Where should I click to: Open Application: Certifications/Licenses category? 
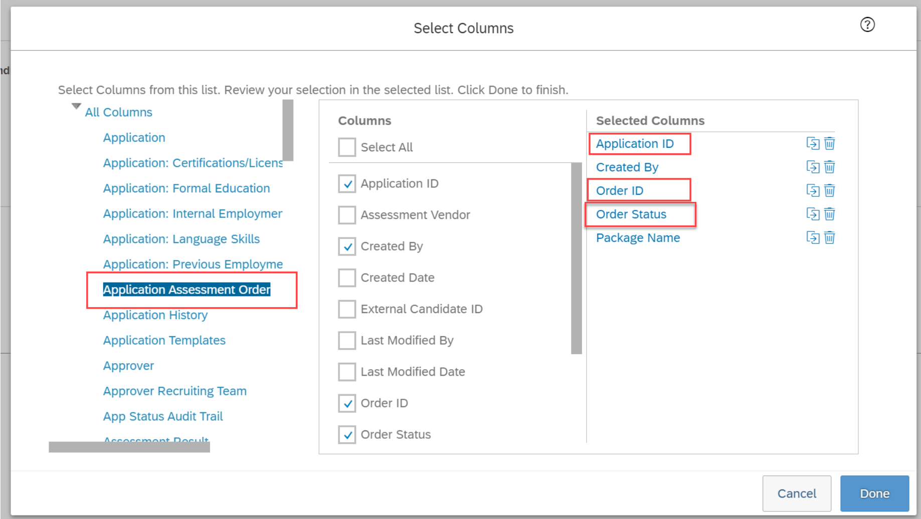(x=193, y=163)
